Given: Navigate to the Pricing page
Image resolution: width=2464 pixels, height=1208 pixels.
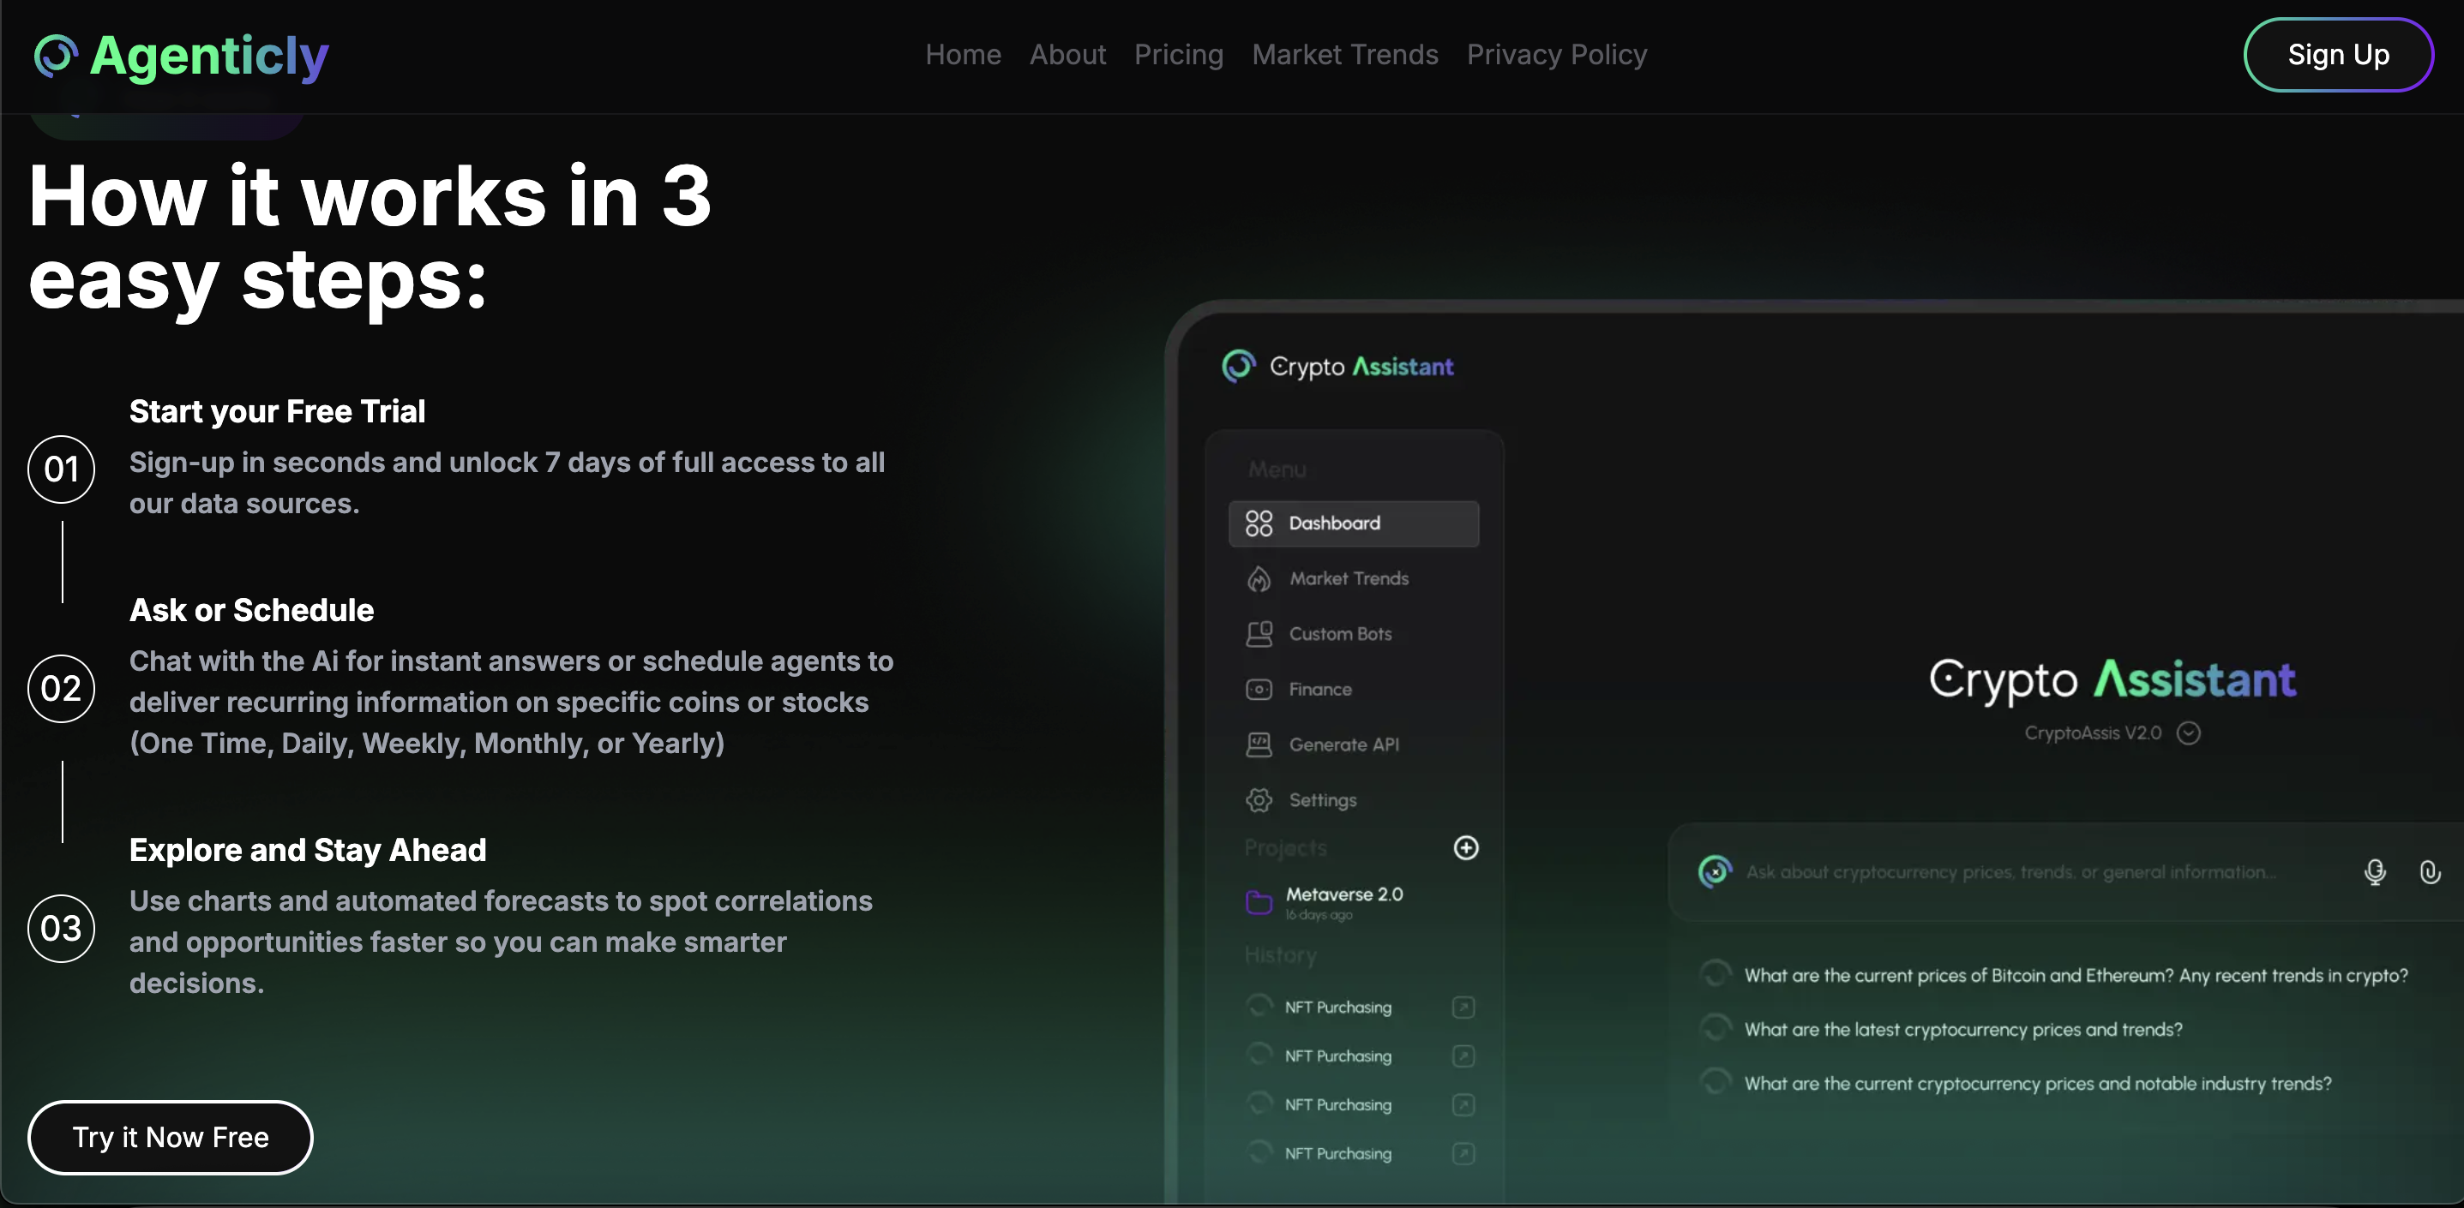Looking at the screenshot, I should (1179, 55).
